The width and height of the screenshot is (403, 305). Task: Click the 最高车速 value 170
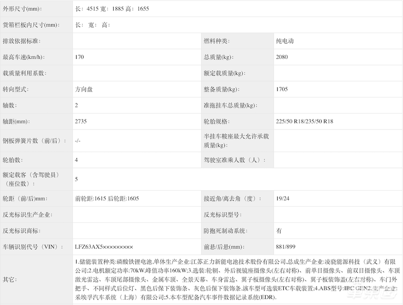(x=78, y=57)
